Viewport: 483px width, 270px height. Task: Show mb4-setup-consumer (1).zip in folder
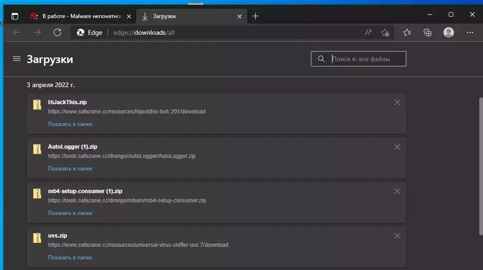pyautogui.click(x=70, y=213)
